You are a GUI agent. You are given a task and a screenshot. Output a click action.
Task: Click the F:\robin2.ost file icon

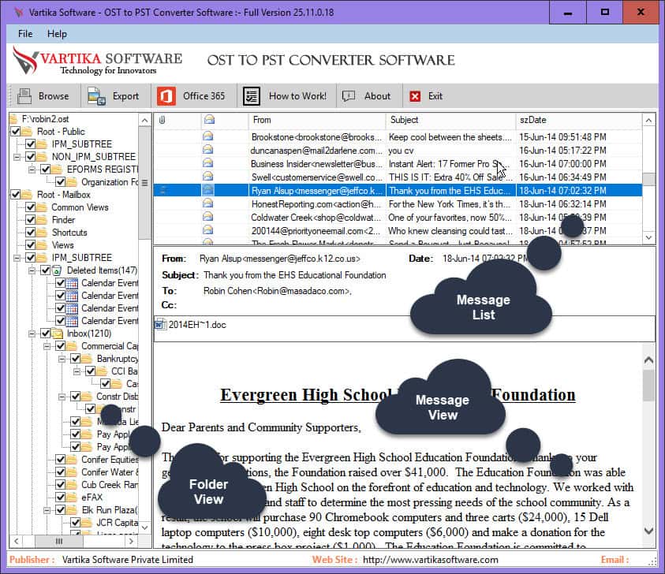point(14,119)
